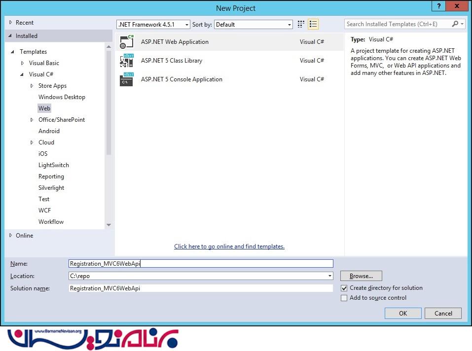Expand the Online section
The width and height of the screenshot is (472, 351).
coord(11,236)
